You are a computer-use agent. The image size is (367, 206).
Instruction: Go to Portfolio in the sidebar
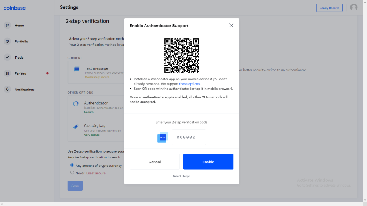[x=21, y=41]
